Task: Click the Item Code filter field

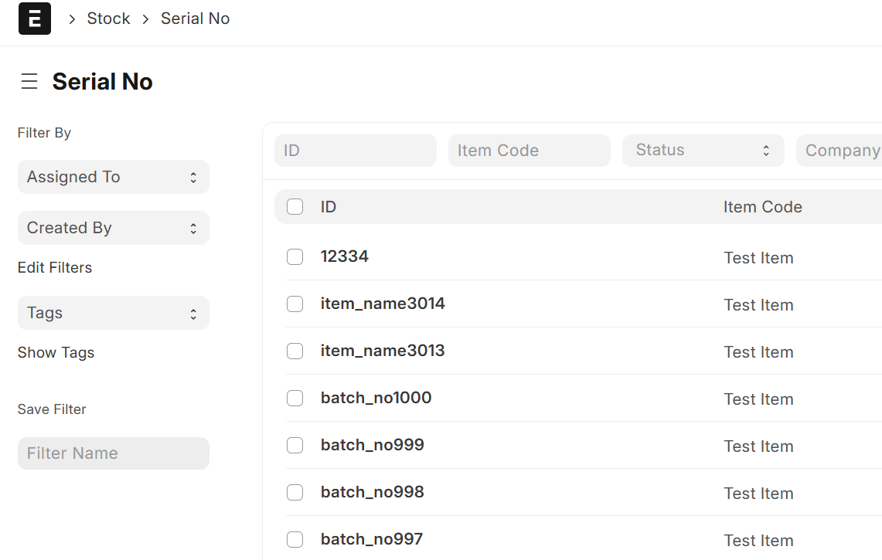Action: click(529, 151)
